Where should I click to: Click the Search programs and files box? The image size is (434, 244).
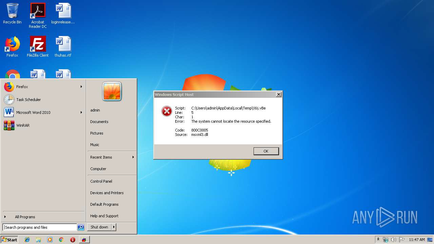tap(40, 227)
